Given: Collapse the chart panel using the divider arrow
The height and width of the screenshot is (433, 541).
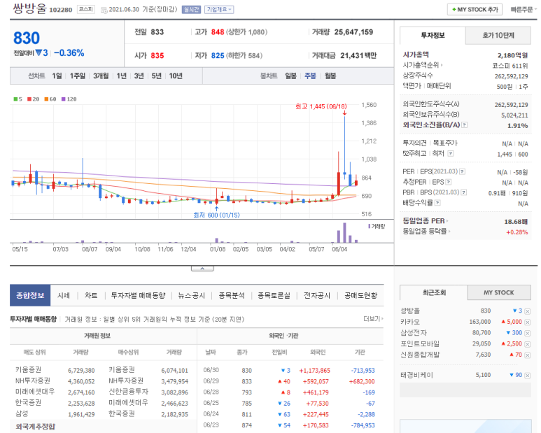Looking at the screenshot, I should [202, 268].
